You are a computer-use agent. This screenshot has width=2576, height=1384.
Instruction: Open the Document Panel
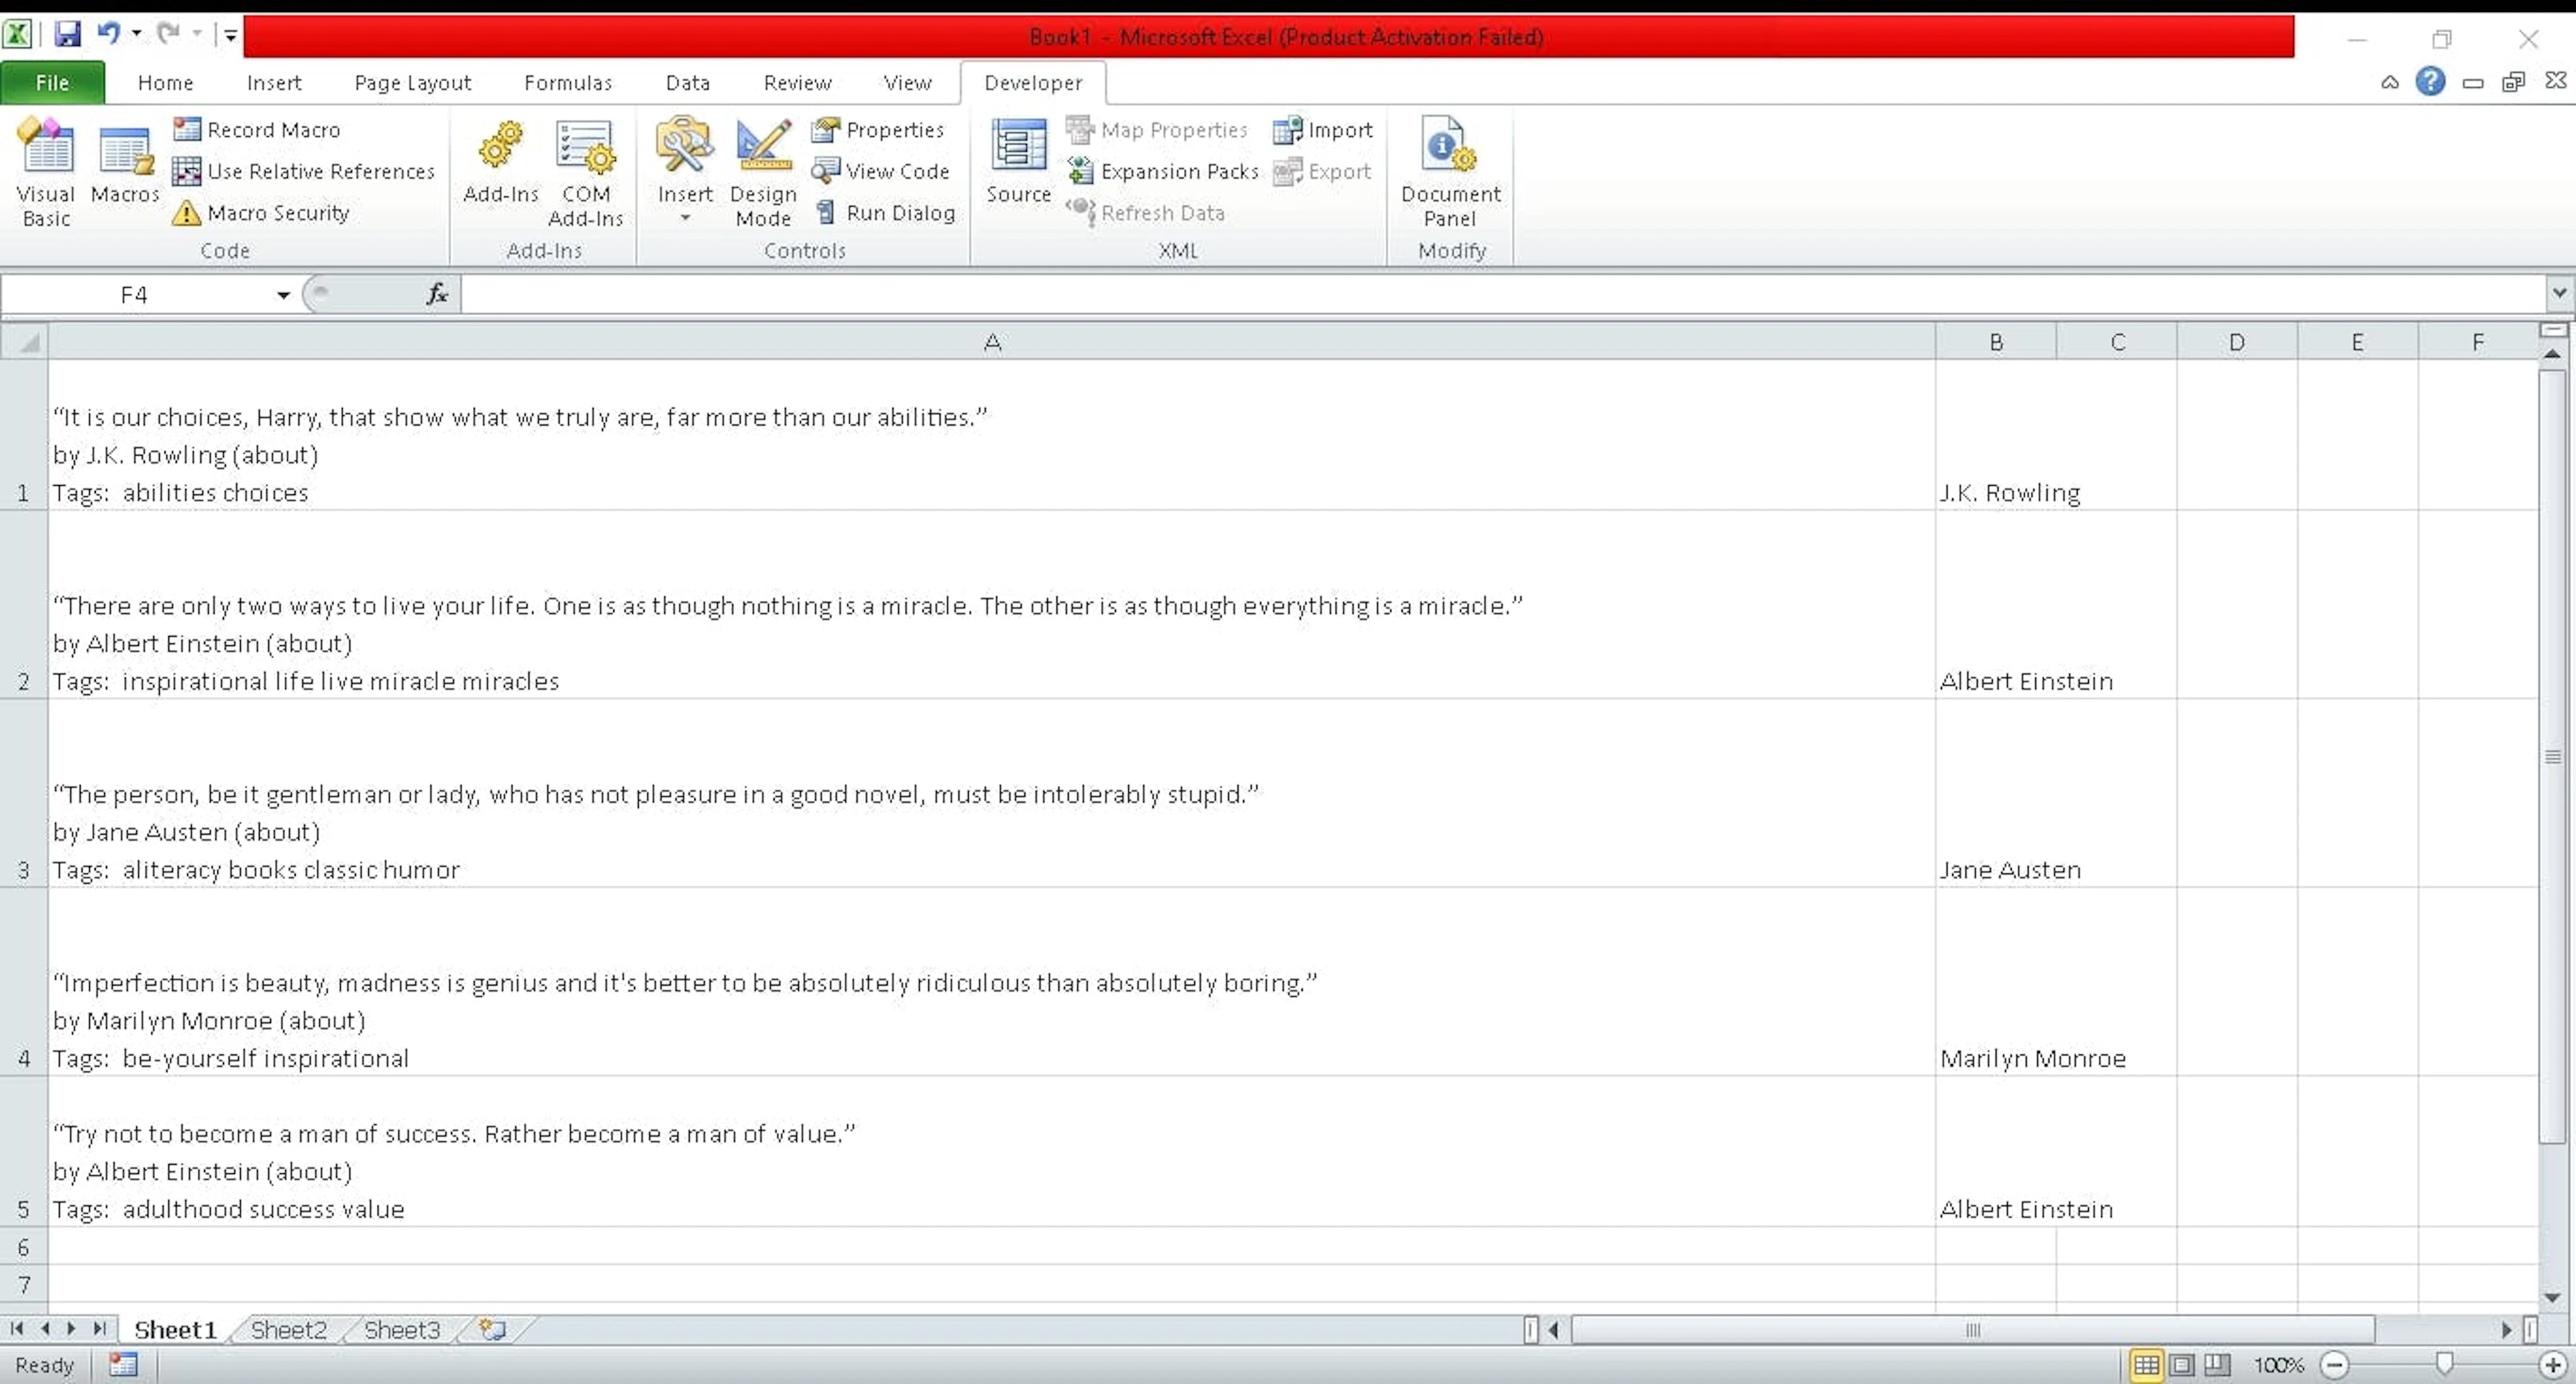1450,172
